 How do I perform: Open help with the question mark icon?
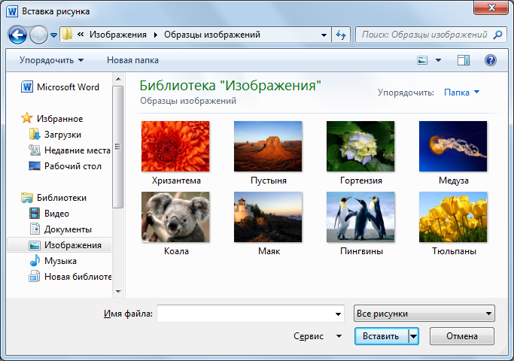[x=491, y=60]
